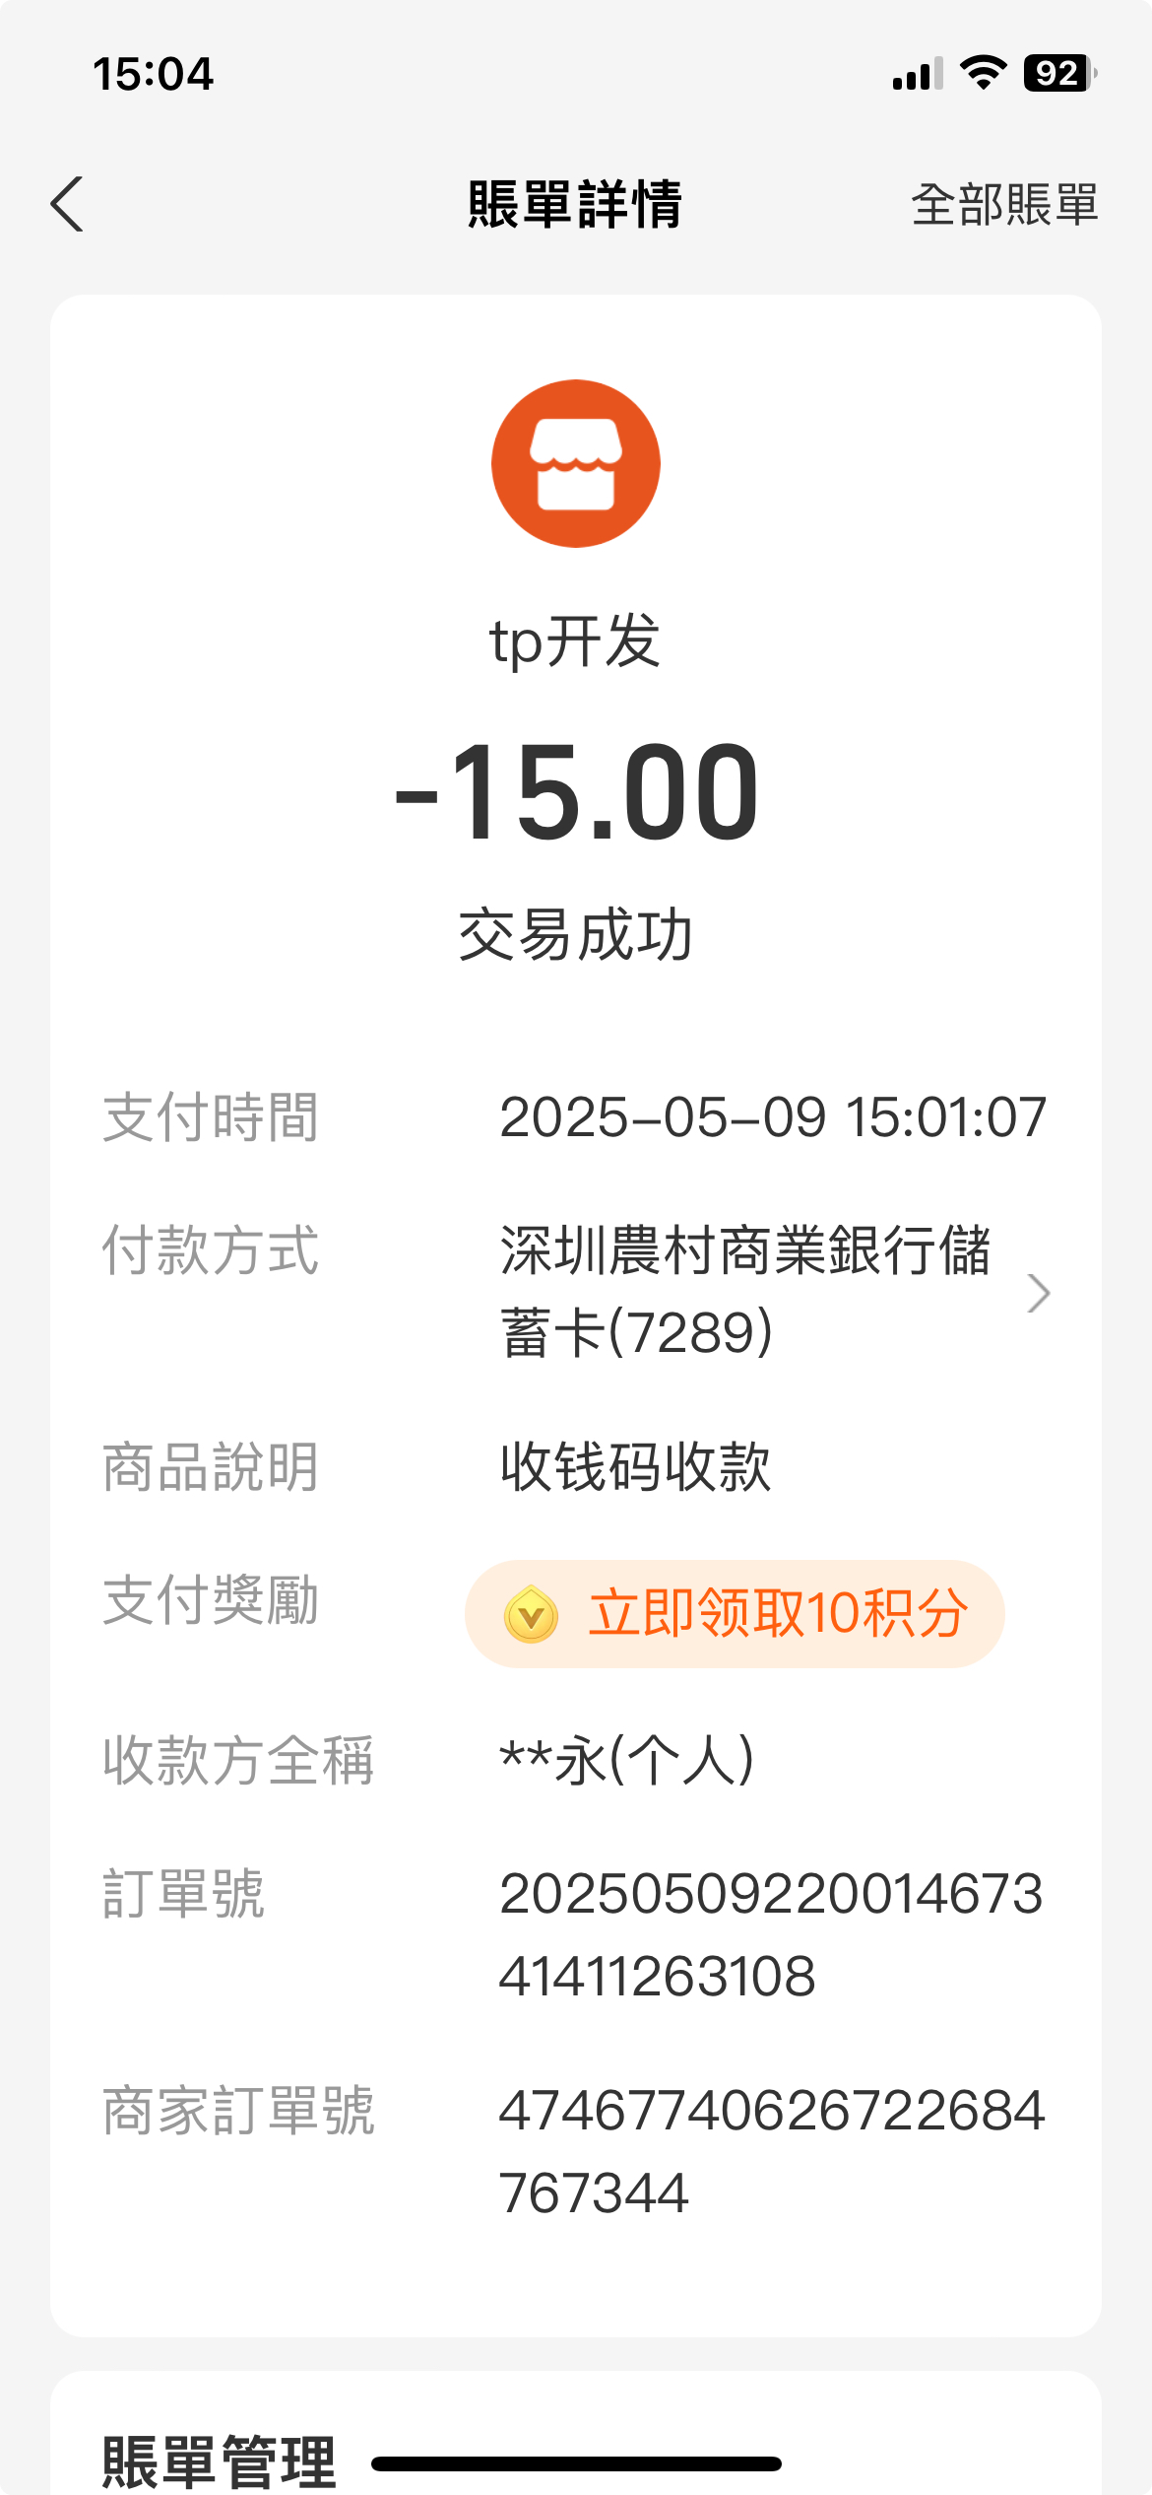Tap the gold coin reward icon

click(531, 1614)
